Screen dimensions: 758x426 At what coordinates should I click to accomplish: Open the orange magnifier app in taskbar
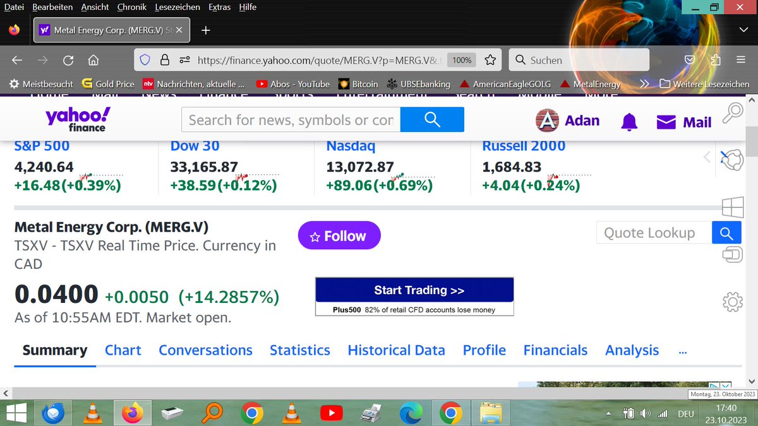212,414
